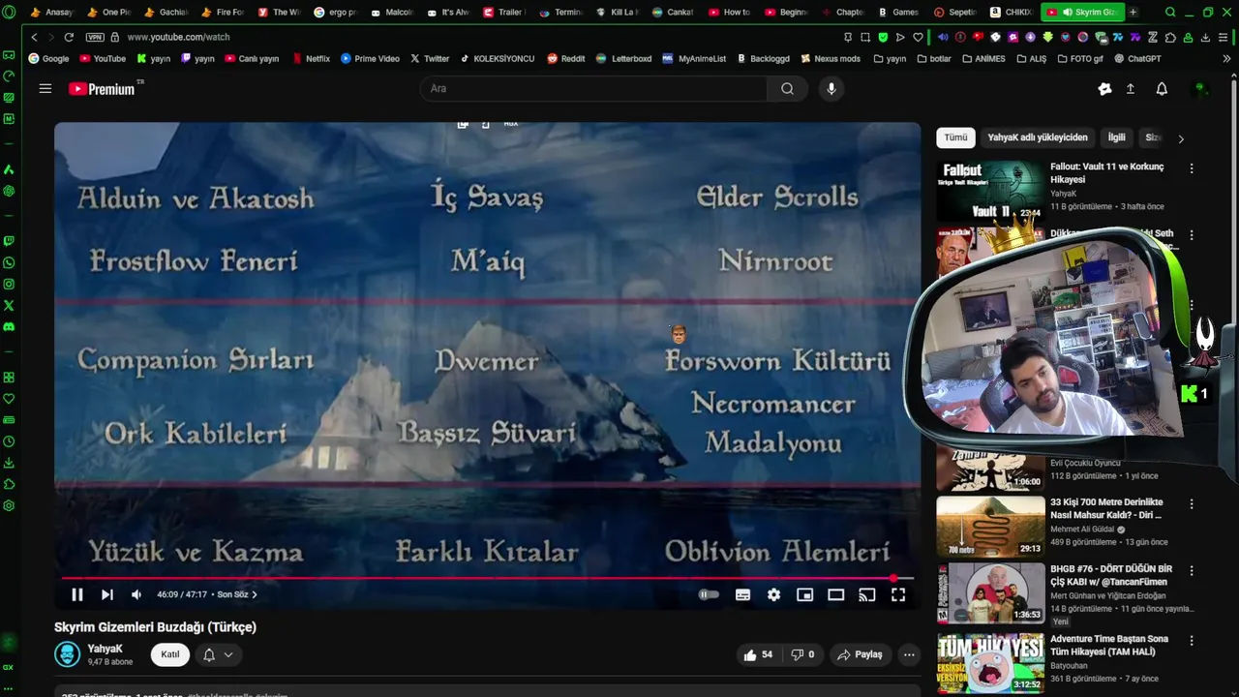Screen dimensions: 1239x697
Task: Join the channel via Katıl button
Action: [170, 654]
